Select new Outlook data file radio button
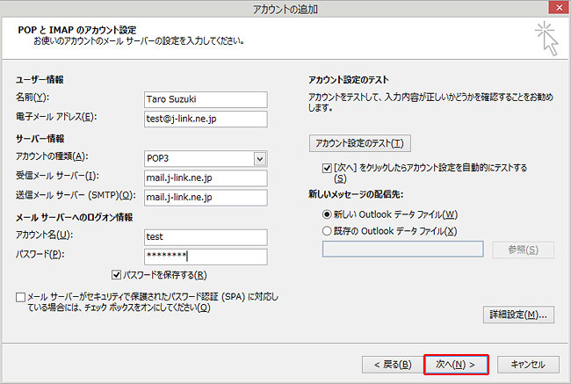Image resolution: width=571 pixels, height=384 pixels. point(327,214)
